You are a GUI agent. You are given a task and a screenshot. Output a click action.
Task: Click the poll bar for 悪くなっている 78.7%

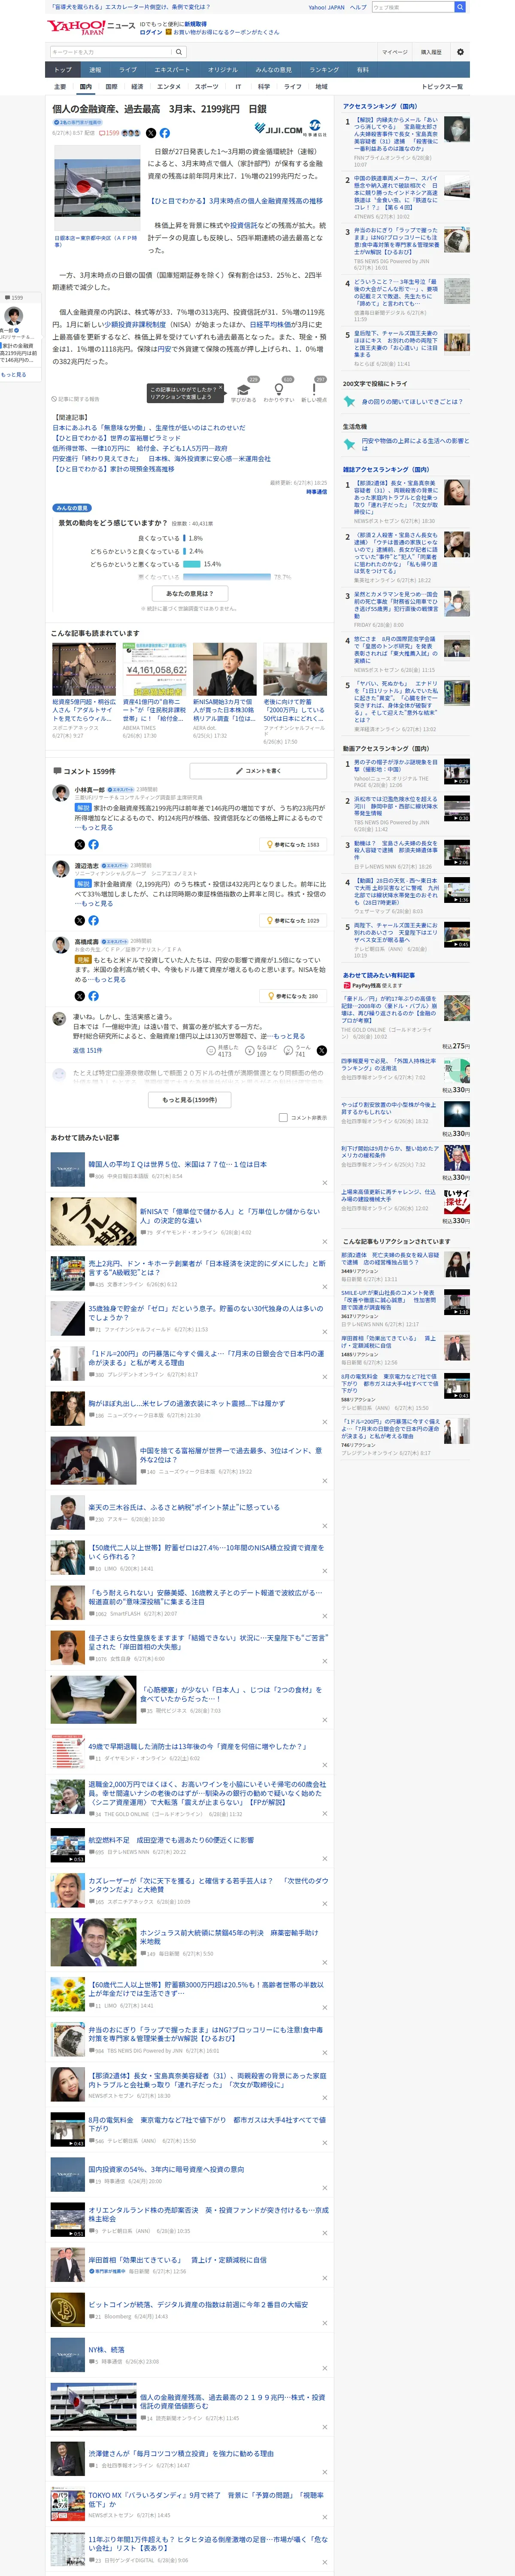tap(227, 577)
